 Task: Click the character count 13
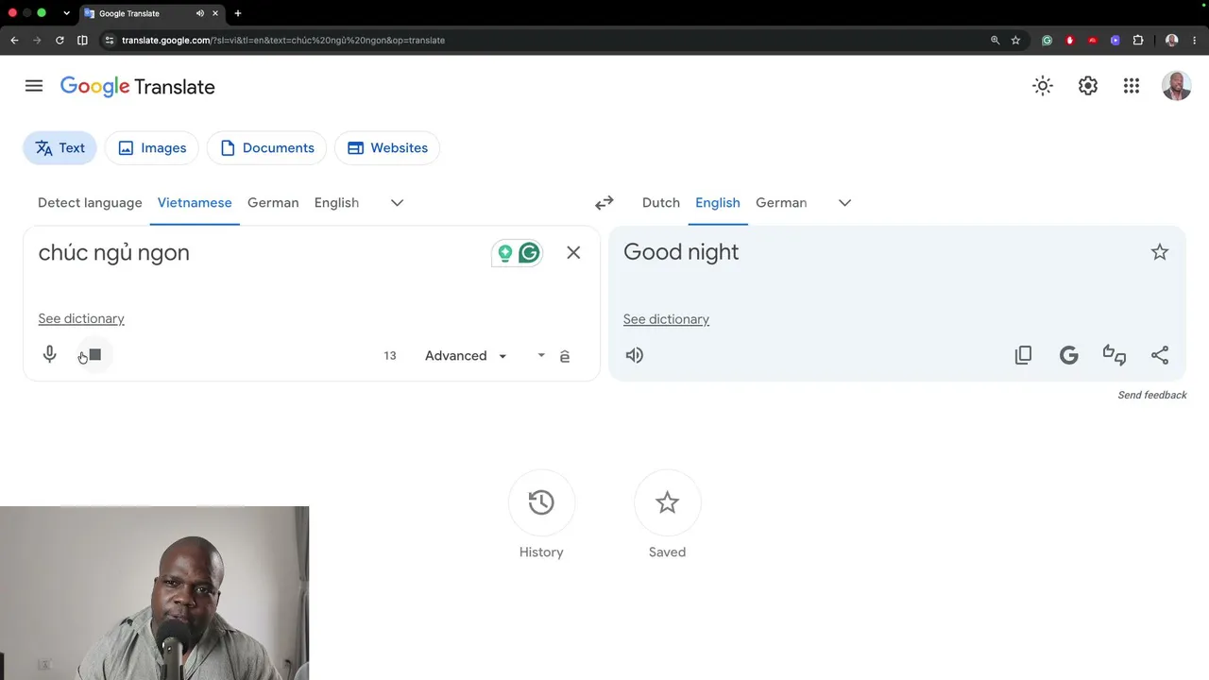[390, 356]
